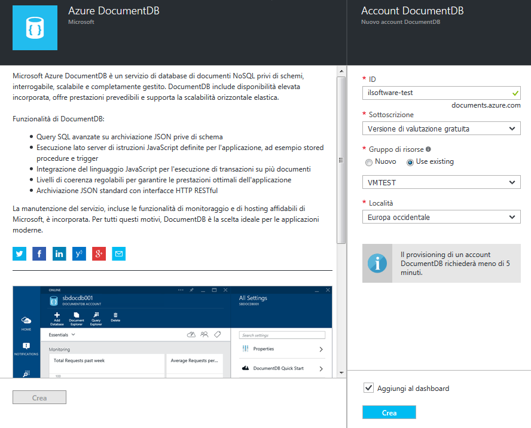Click the green ID validation checkmark
This screenshot has width=531, height=428.
tap(515, 93)
